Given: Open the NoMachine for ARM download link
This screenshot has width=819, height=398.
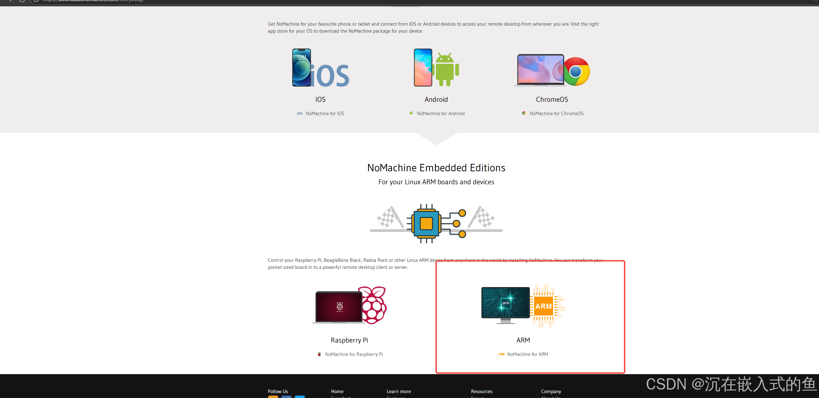Looking at the screenshot, I should (528, 354).
